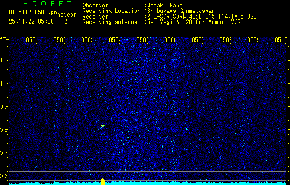Click the 0501 time axis label
Viewport: 290px width, 185px height.
(x=31, y=40)
